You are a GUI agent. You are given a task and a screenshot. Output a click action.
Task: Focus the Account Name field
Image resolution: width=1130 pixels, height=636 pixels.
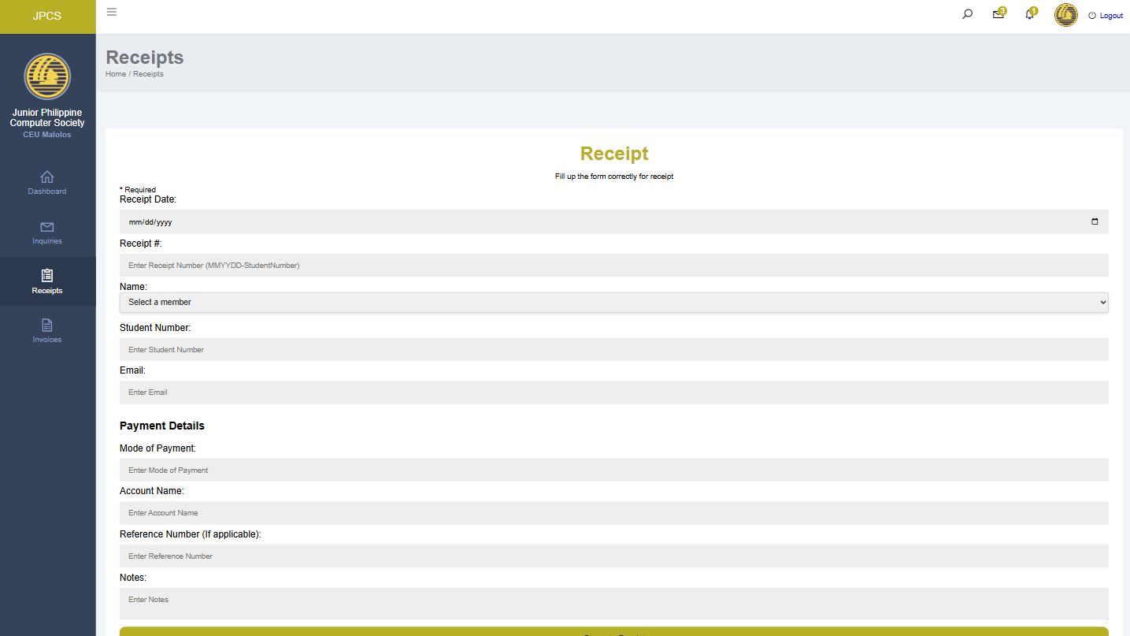[x=614, y=513]
